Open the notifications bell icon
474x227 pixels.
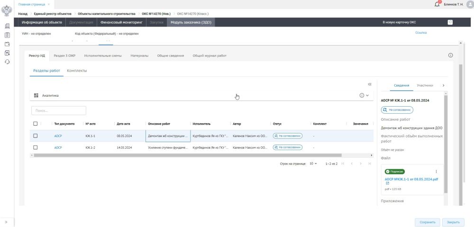click(x=438, y=4)
